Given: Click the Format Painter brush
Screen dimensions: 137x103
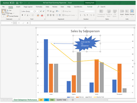Looking at the screenshot, I should [12, 16].
